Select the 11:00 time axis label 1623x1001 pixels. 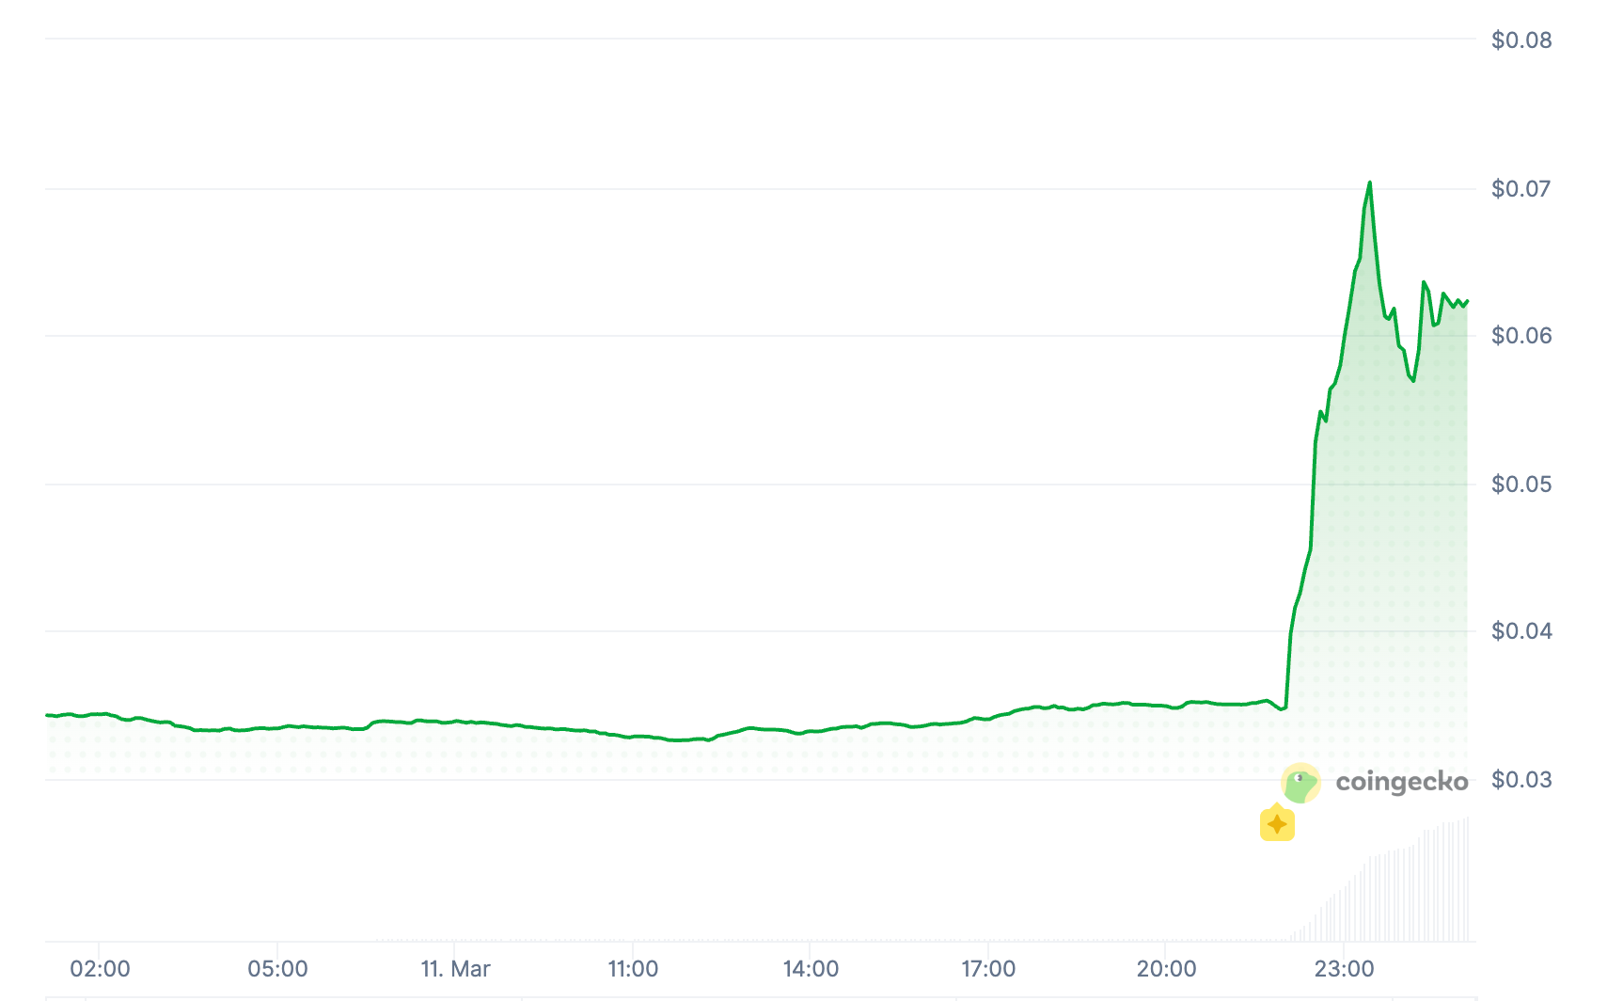coord(633,969)
